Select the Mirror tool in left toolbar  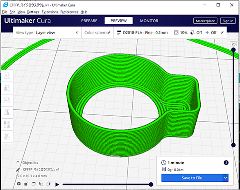[7, 112]
